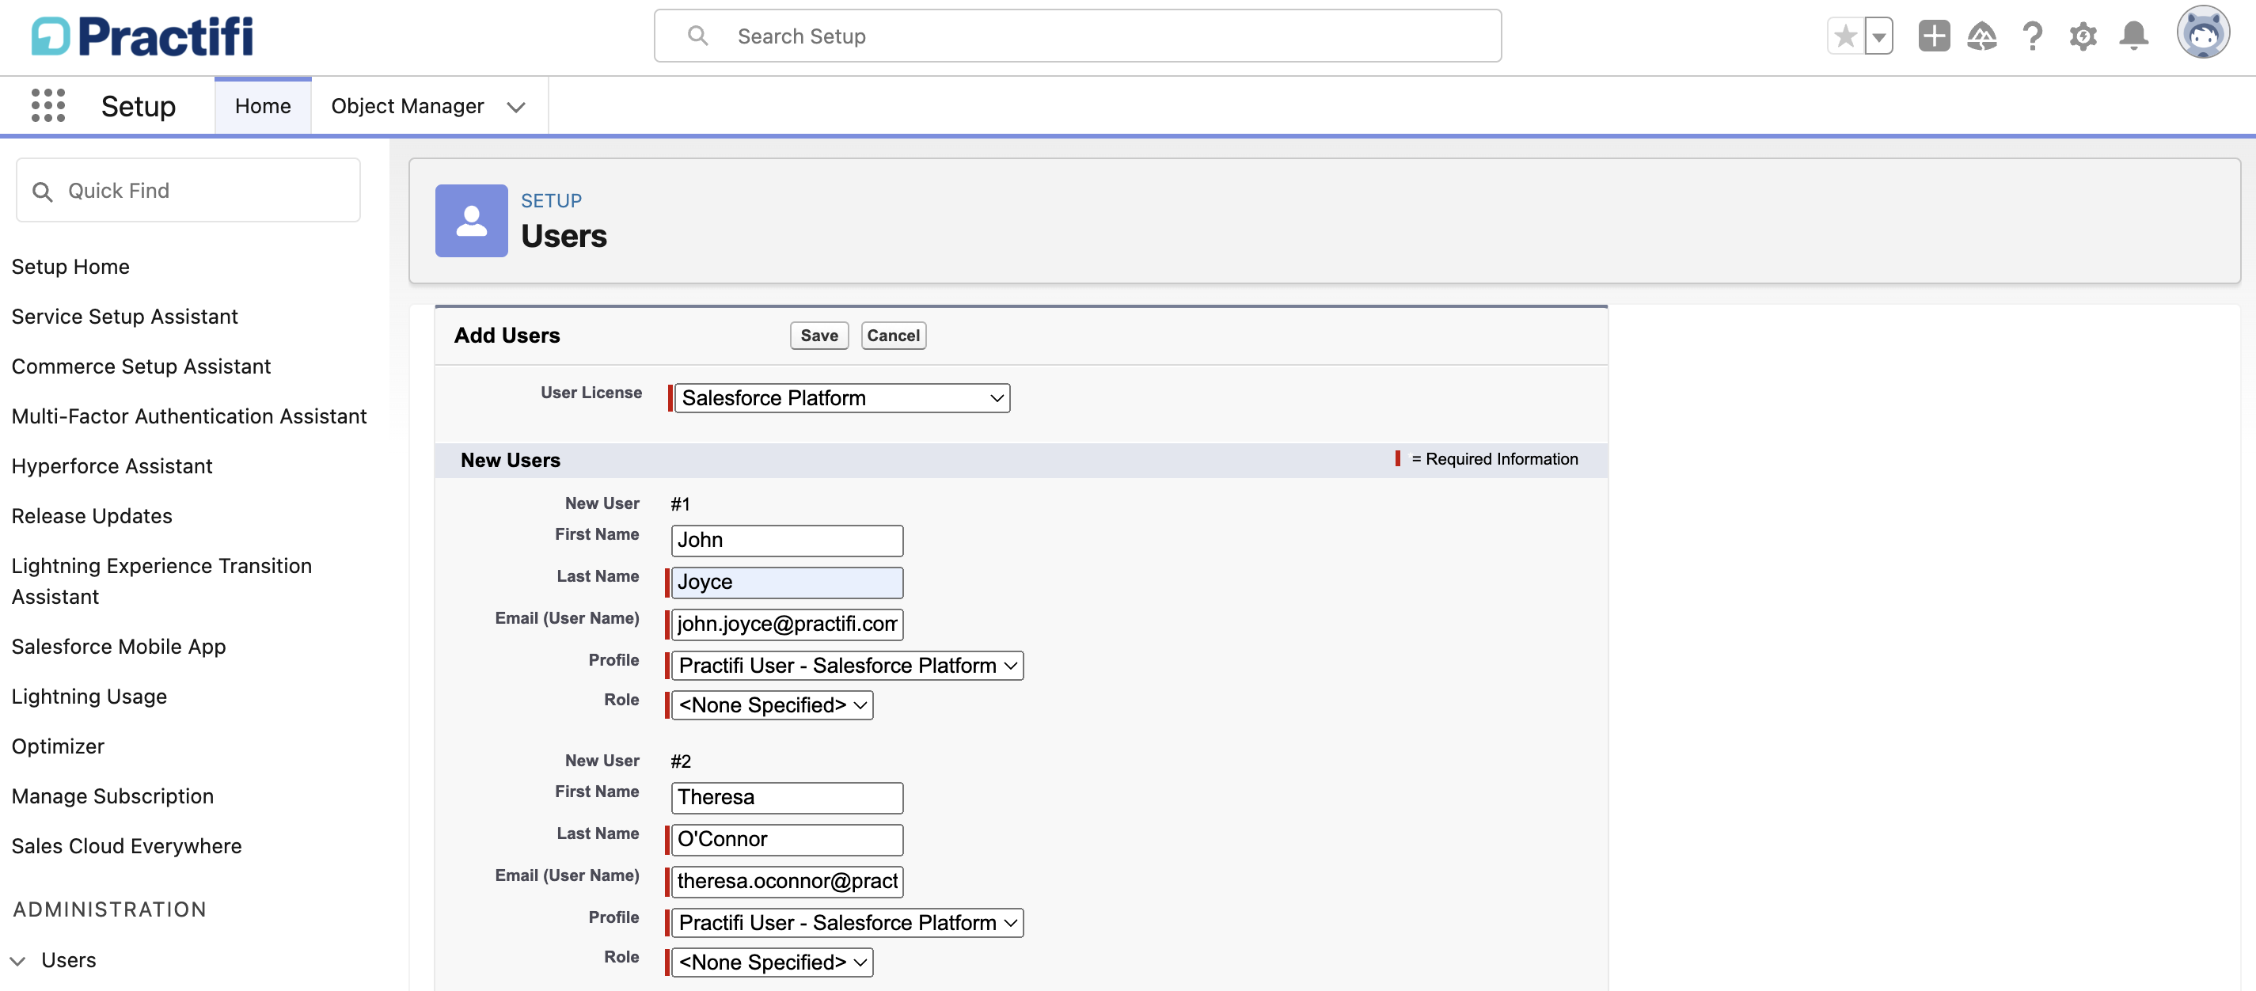Screen dimensions: 2256x991
Task: Collapse the Users tree chevron
Action: [x=17, y=960]
